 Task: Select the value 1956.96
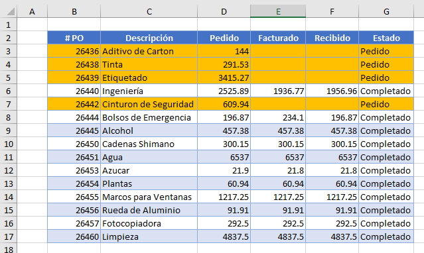coord(332,91)
